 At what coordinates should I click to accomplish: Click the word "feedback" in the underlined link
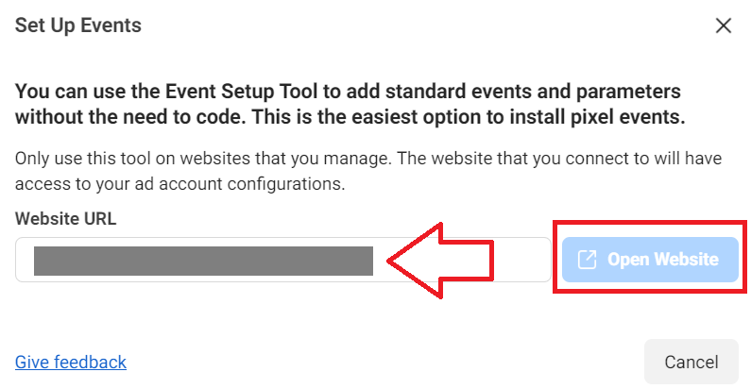click(90, 363)
